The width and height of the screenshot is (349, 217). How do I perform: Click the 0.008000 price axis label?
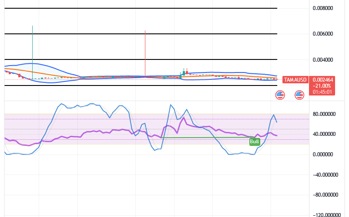[323, 8]
